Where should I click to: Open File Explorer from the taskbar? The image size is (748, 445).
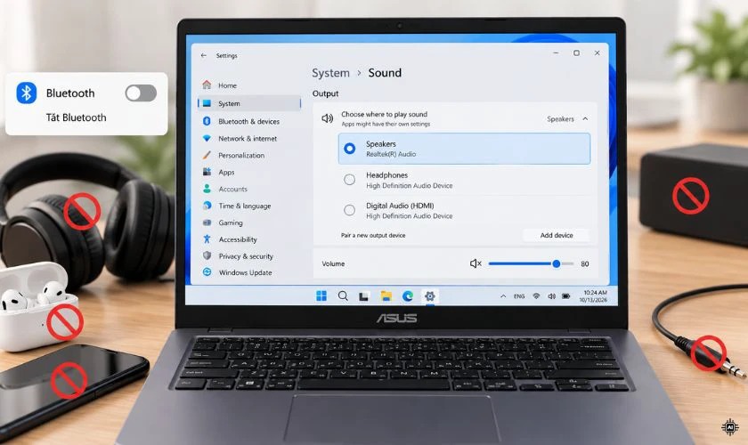pyautogui.click(x=386, y=296)
